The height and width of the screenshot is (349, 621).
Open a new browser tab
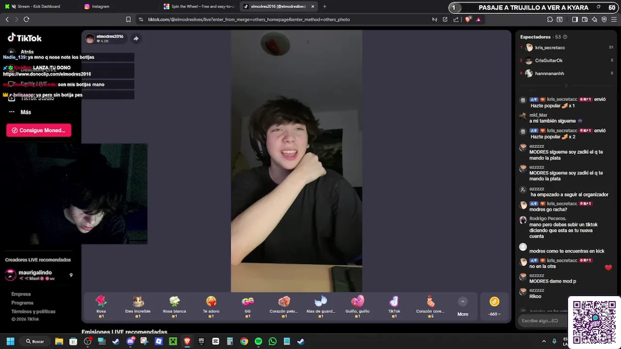tap(325, 6)
